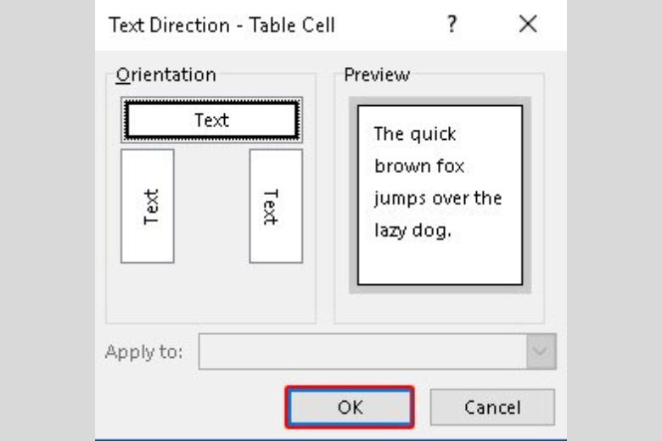Open help with the question mark icon
This screenshot has width=662, height=441.
[452, 24]
